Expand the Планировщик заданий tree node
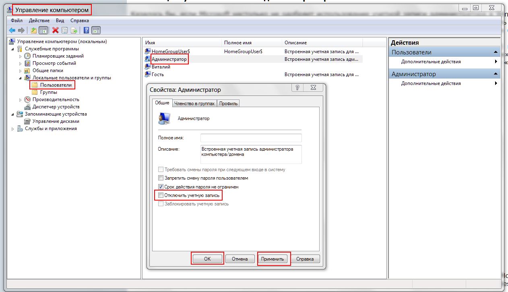The width and height of the screenshot is (508, 292). [x=21, y=56]
